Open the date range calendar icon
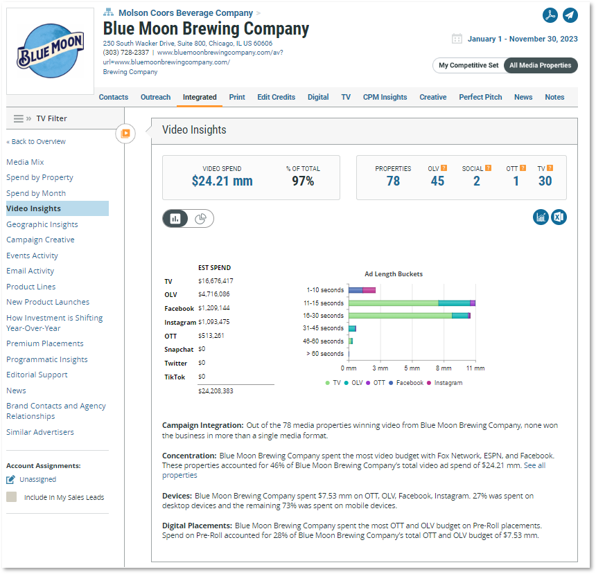Viewport: 596px width, 574px height. click(457, 39)
